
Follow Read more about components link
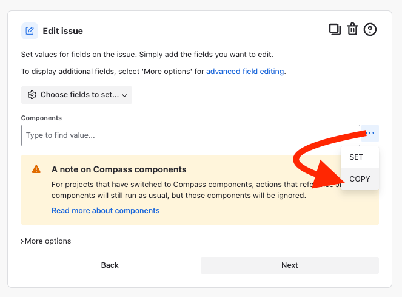coord(106,211)
